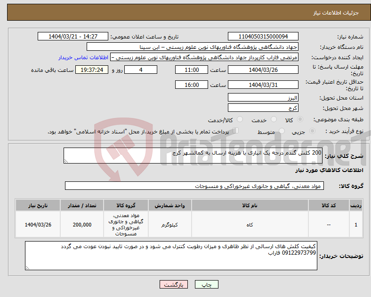This screenshot has width=371, height=297.
Task: Click the شرح کلی نیاز description textarea
Action: [x=193, y=156]
